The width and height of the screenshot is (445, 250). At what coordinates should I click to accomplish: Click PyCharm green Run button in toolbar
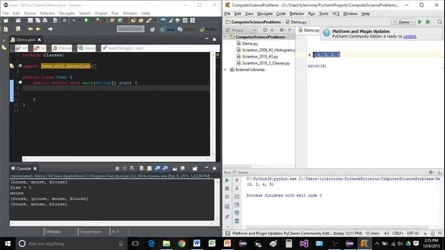pyautogui.click(x=420, y=22)
